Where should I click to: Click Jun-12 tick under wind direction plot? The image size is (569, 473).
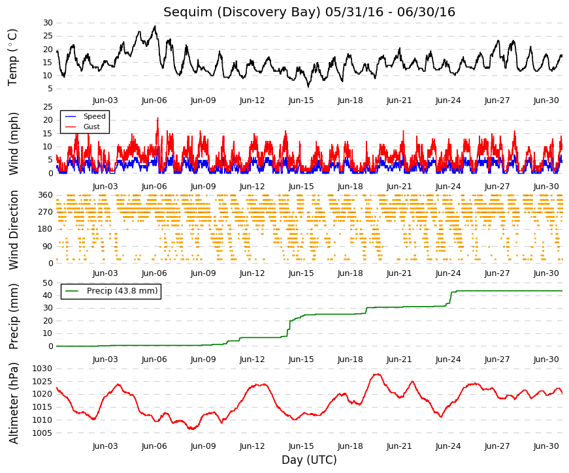coord(252,273)
